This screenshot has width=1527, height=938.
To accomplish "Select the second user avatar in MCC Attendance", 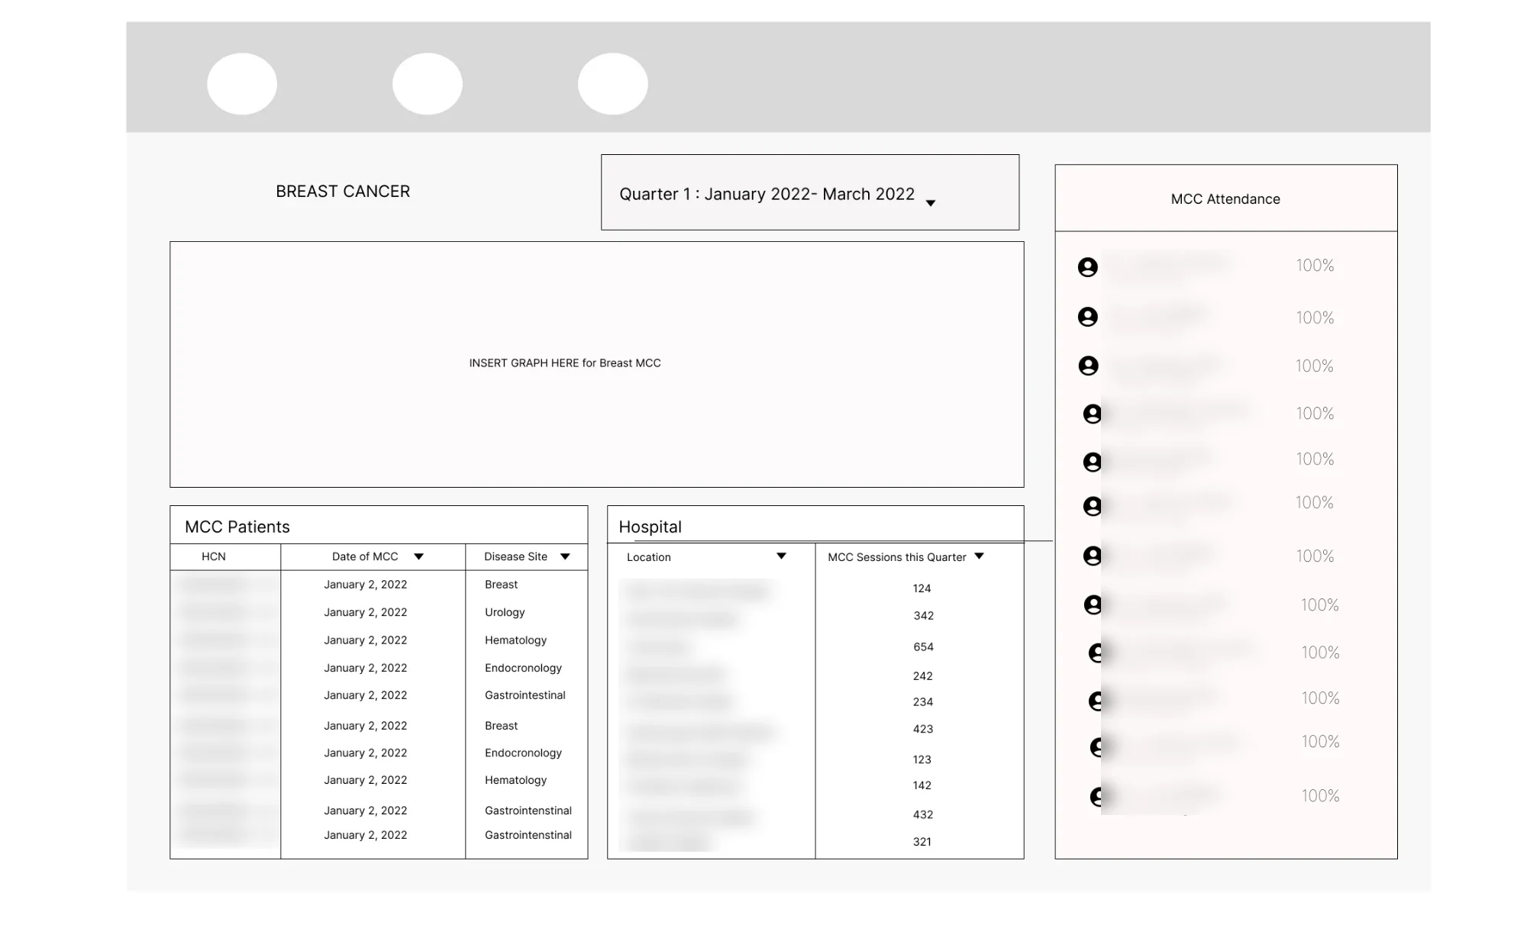I will (x=1088, y=317).
